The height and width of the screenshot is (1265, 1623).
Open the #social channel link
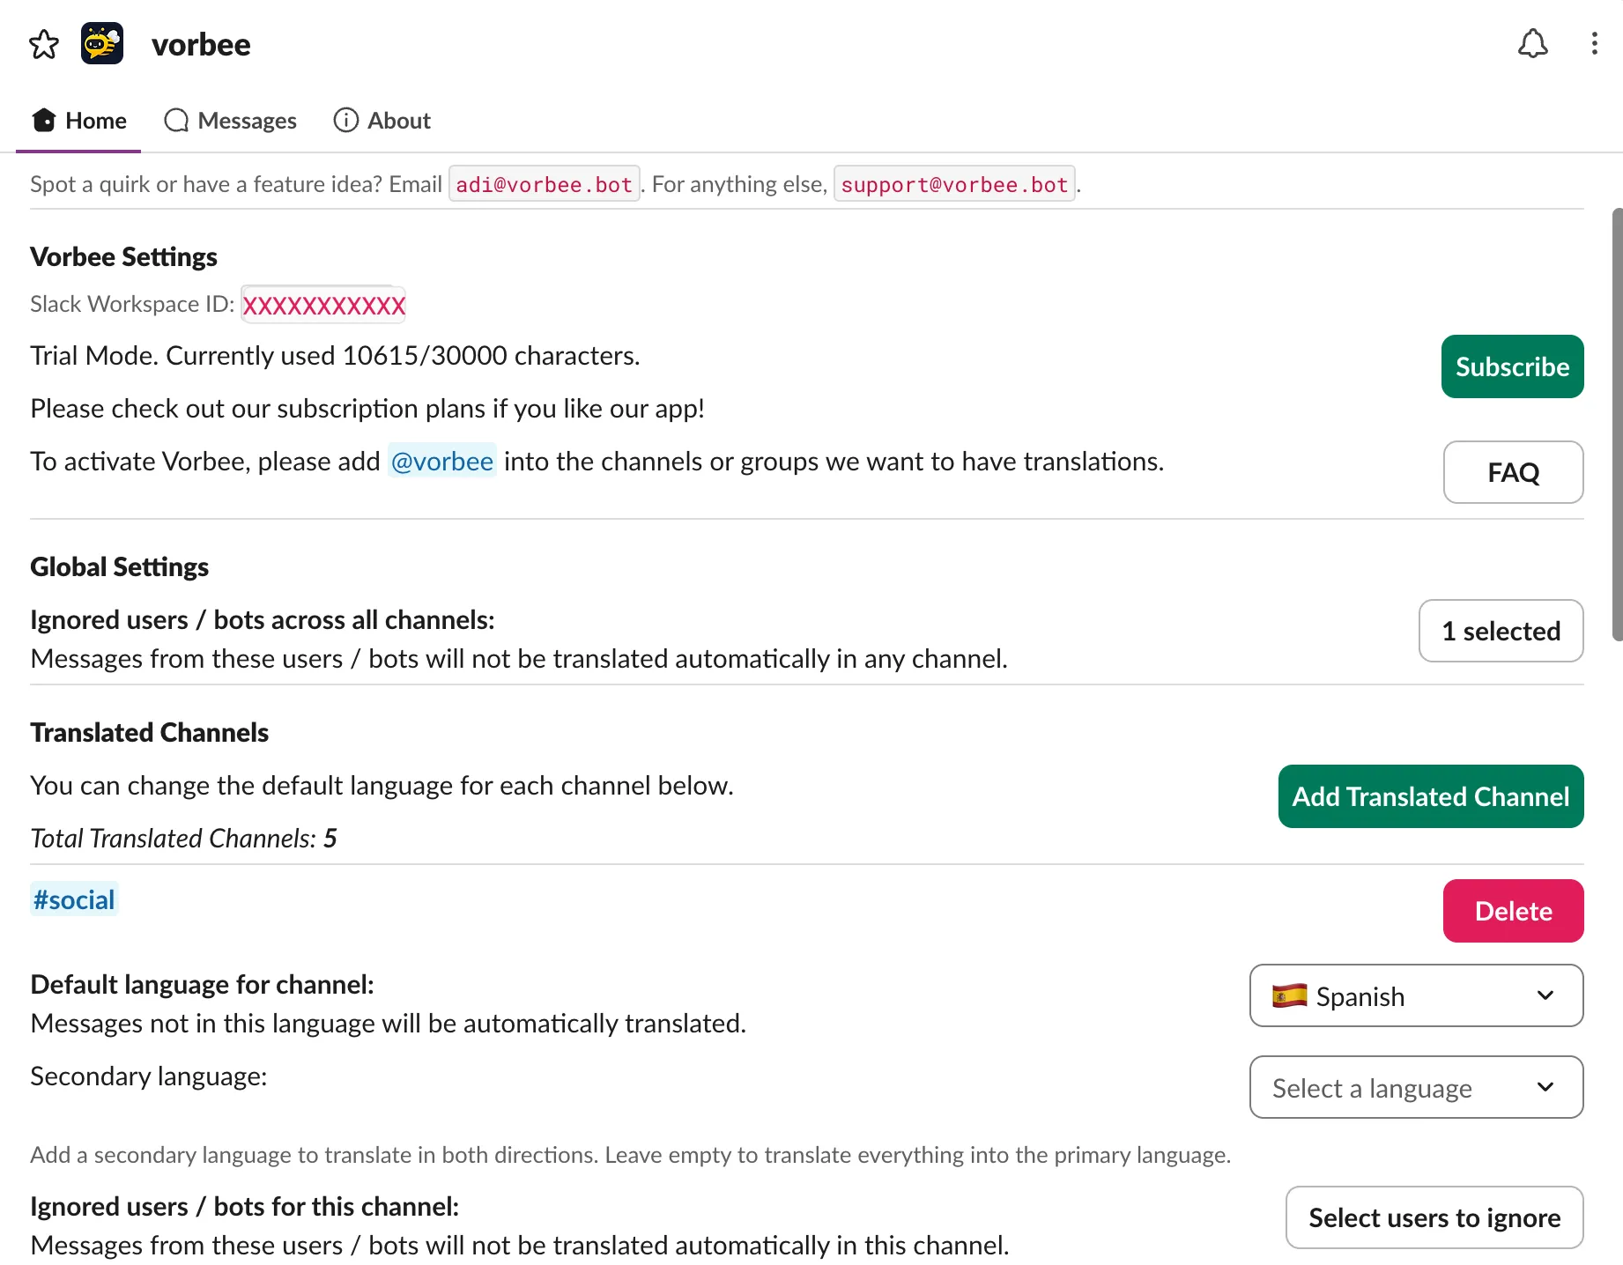74,899
